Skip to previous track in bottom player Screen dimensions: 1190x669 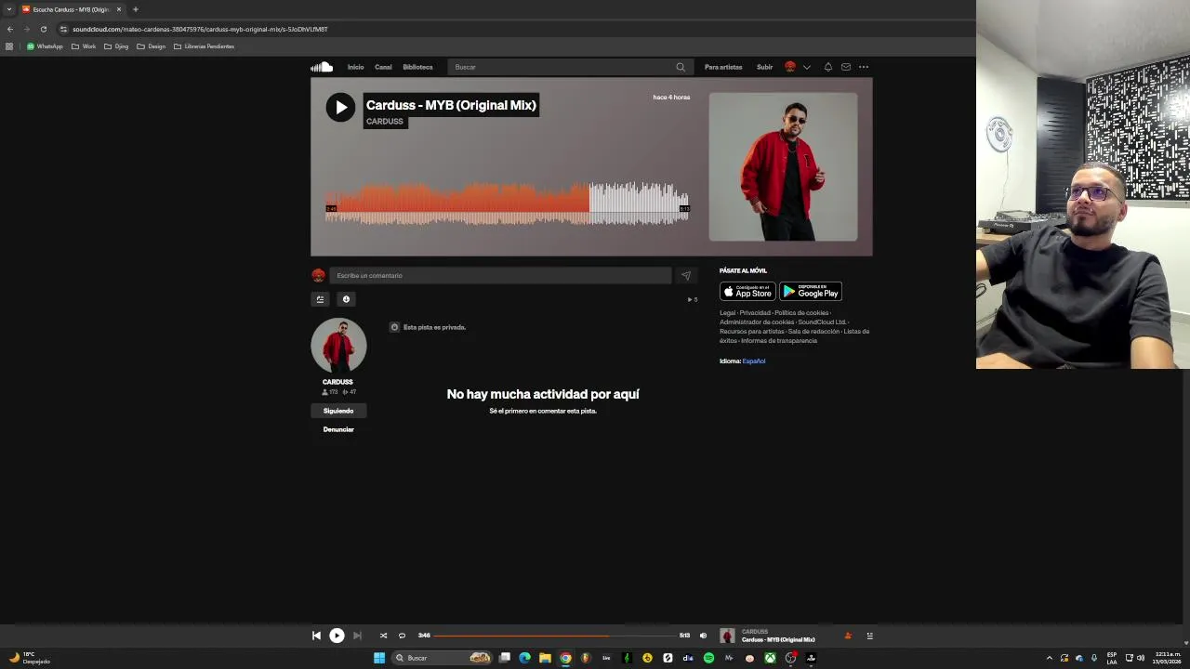(316, 636)
